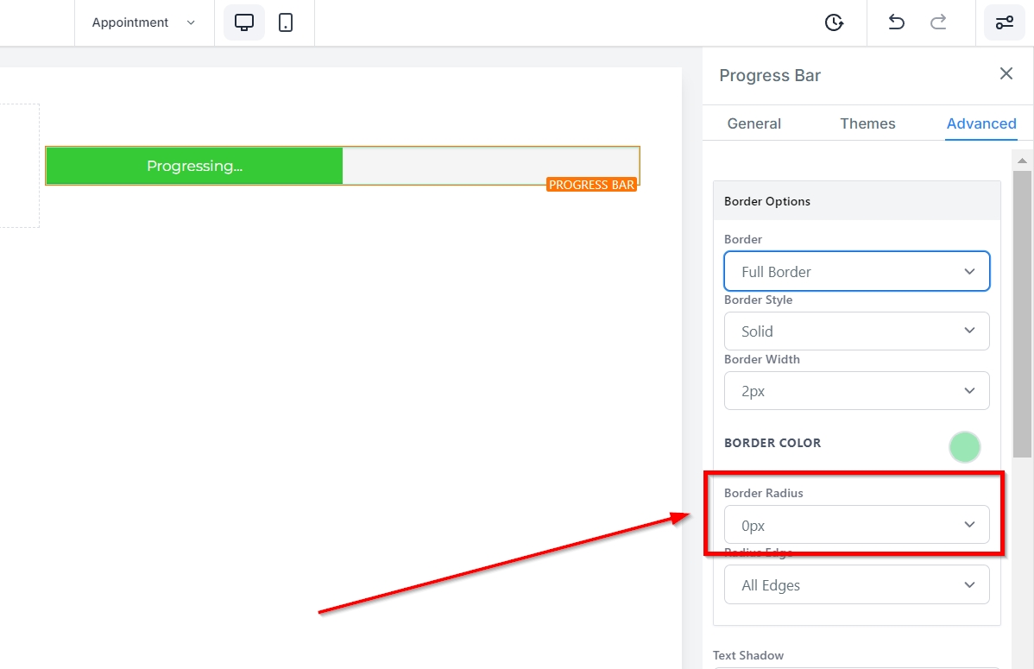Switch to desktop view icon

click(x=244, y=22)
